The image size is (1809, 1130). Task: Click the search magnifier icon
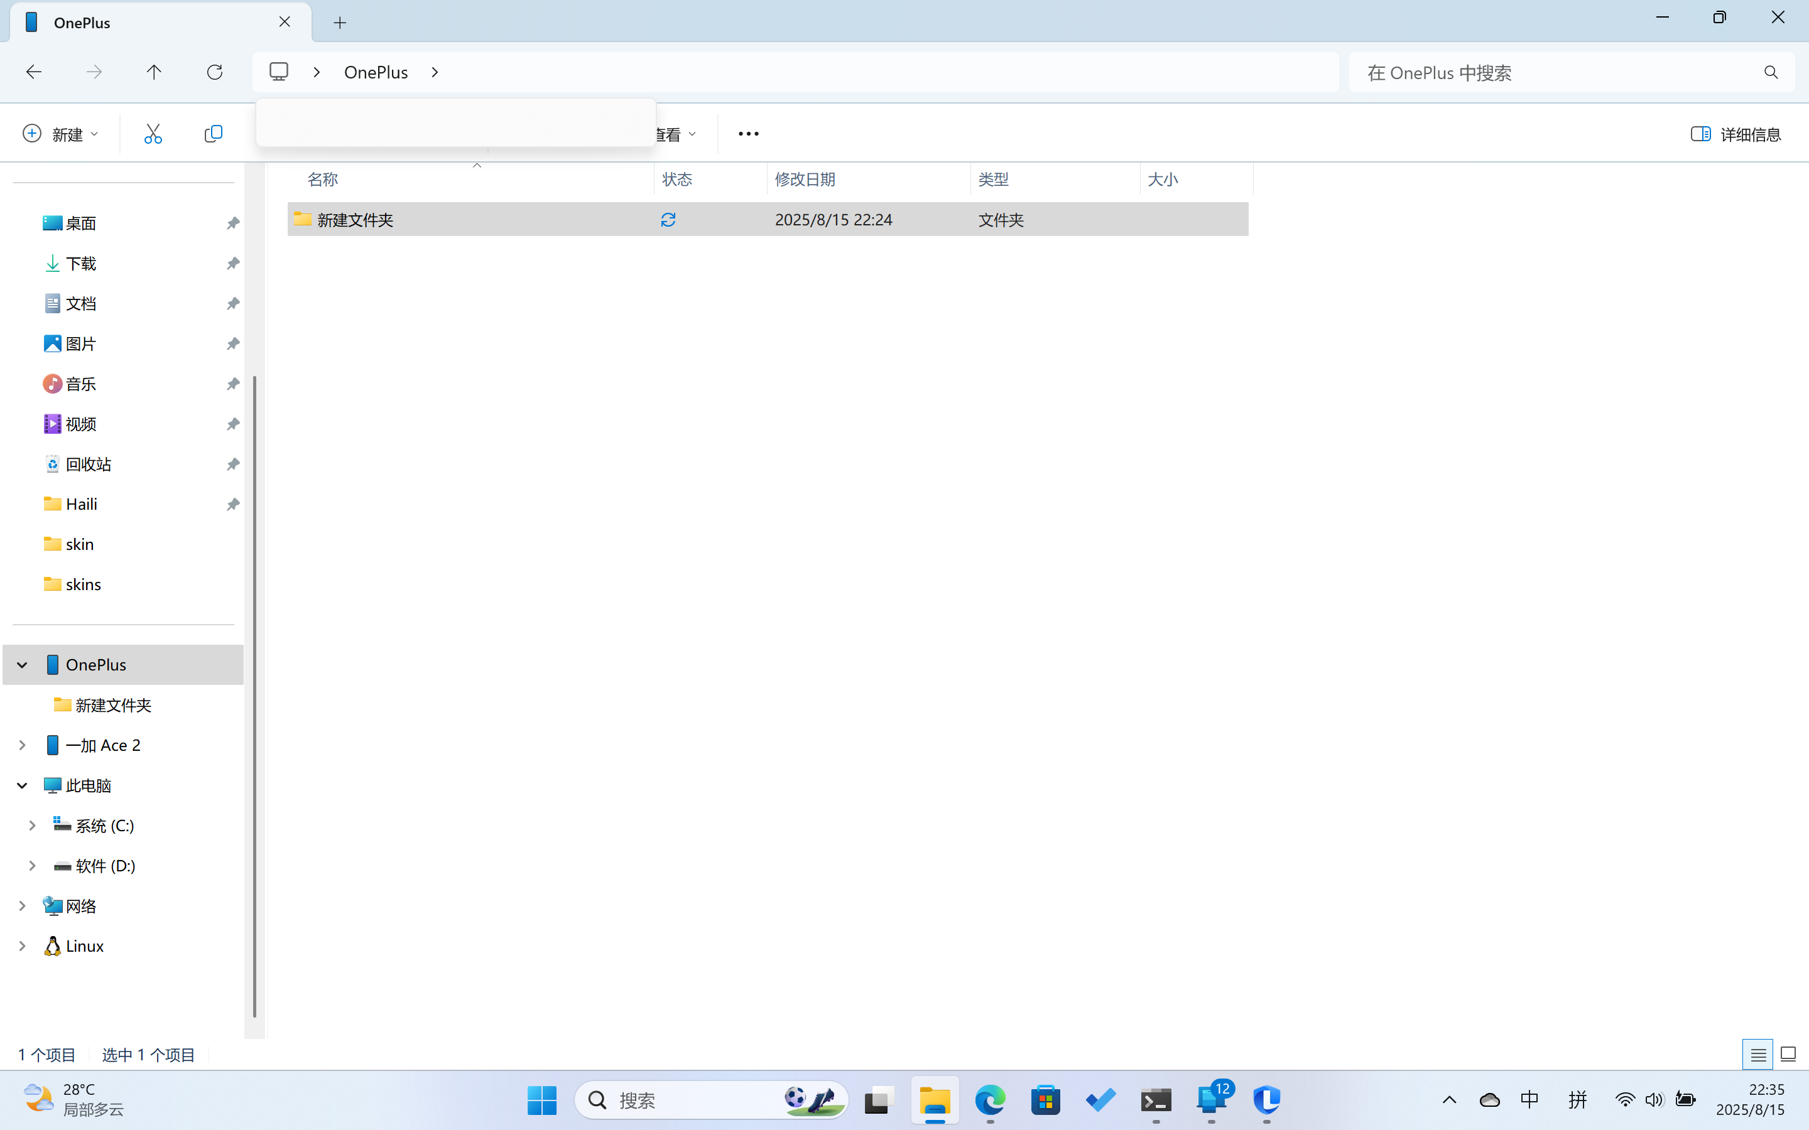(1770, 72)
